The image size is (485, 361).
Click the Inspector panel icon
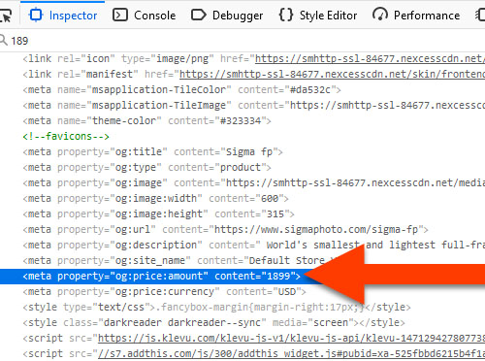(x=36, y=16)
